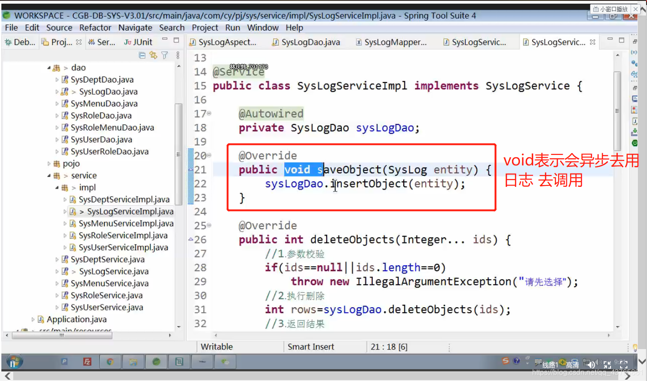Click the status bar light bulb icon

[x=636, y=347]
